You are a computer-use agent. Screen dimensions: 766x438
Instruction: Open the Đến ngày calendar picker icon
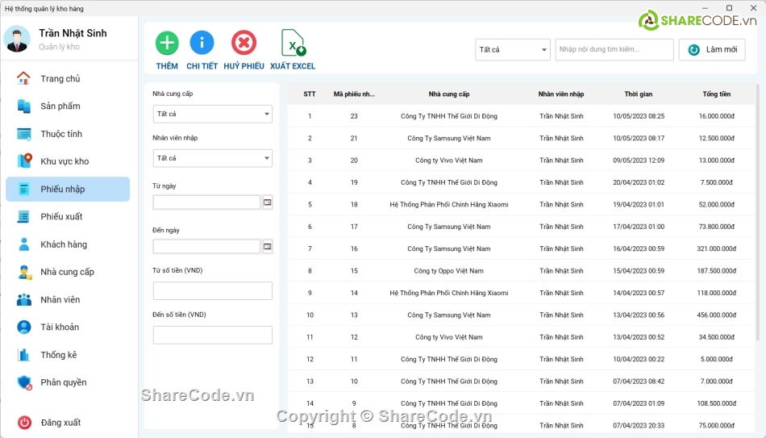(x=268, y=247)
